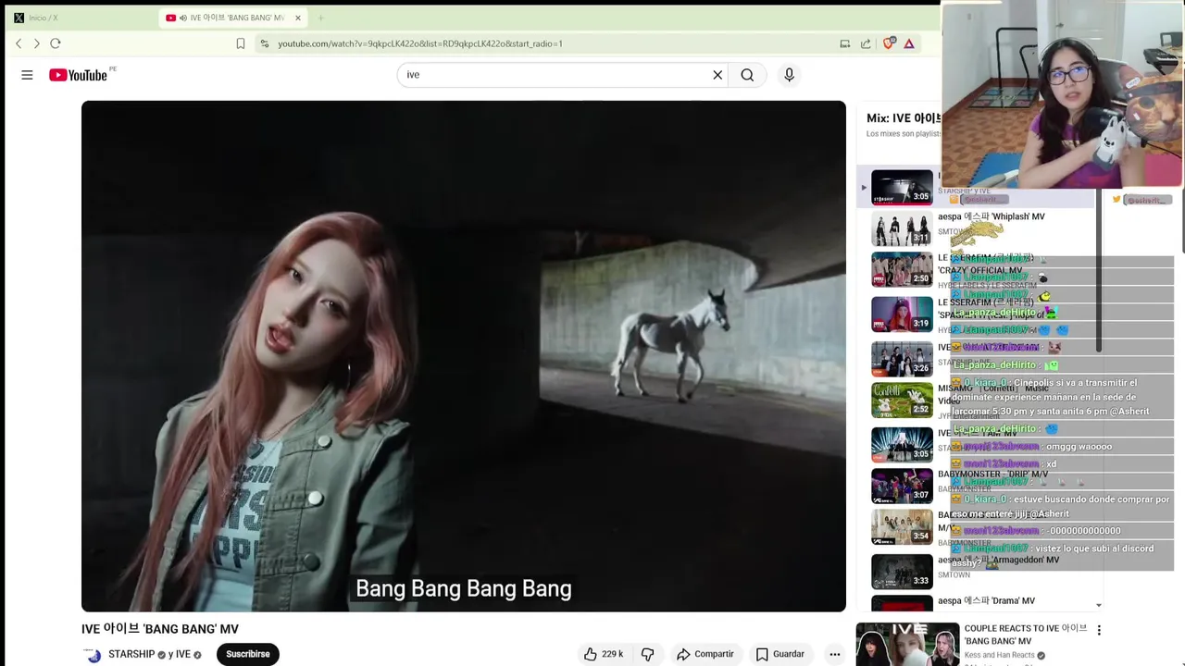Run search with magnifier button
Screen dimensions: 1185x666
(x=747, y=75)
